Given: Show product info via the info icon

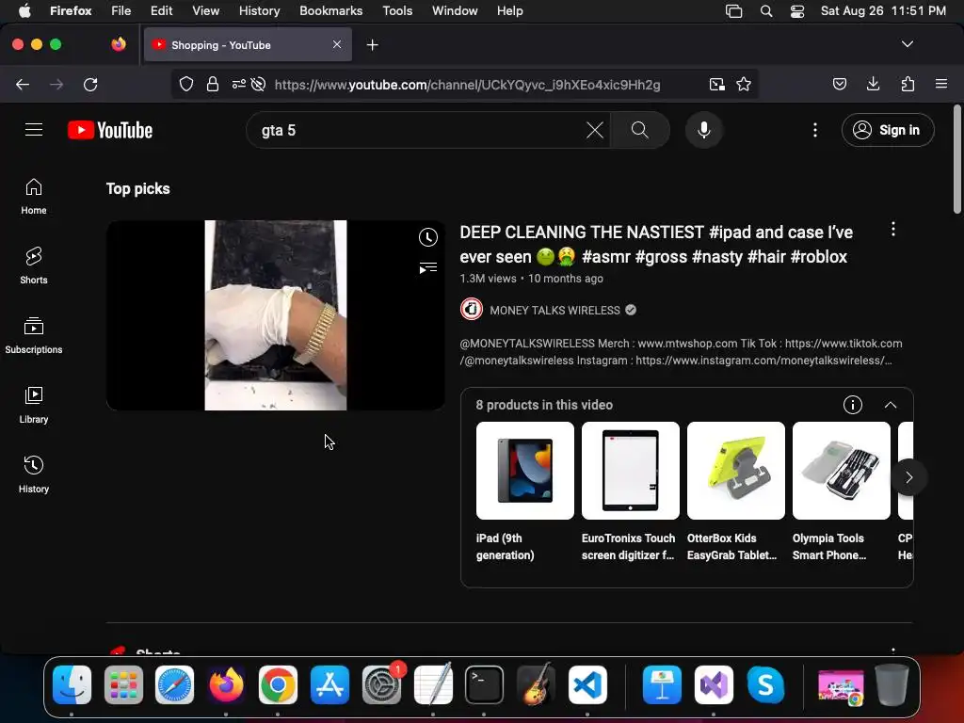Looking at the screenshot, I should pos(852,405).
